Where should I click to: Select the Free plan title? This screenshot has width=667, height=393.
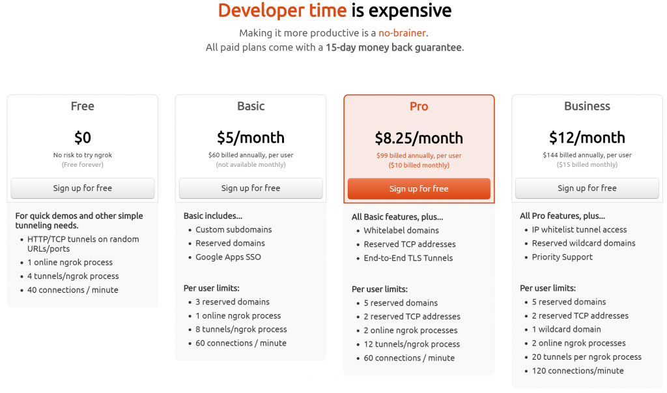tap(83, 106)
